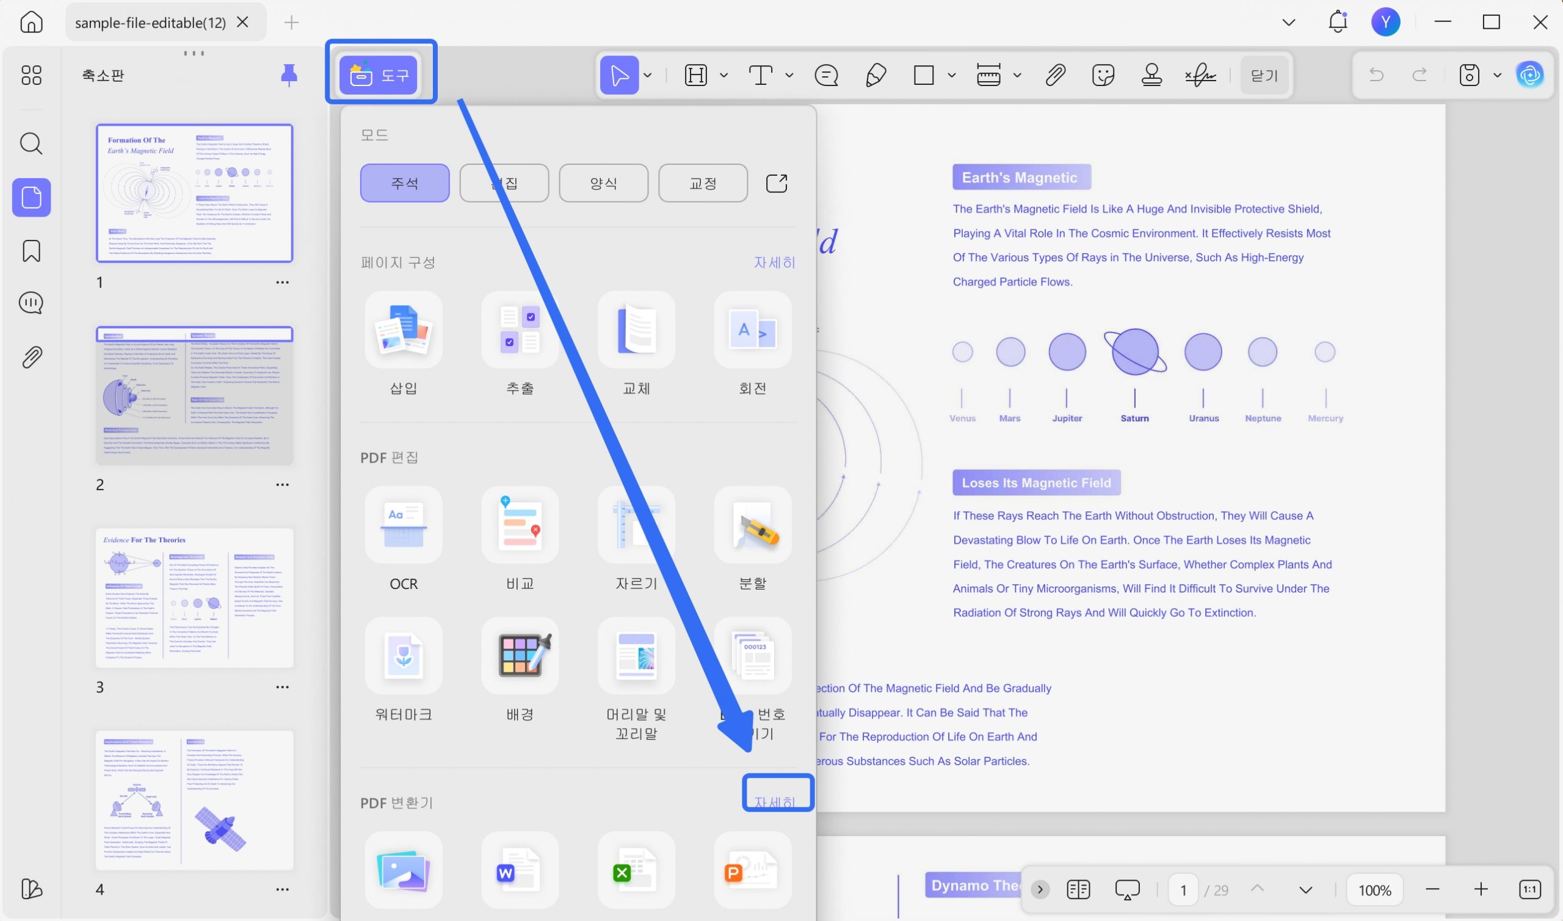1563x921 pixels.
Task: Select page 1 thumbnail
Action: [x=194, y=193]
